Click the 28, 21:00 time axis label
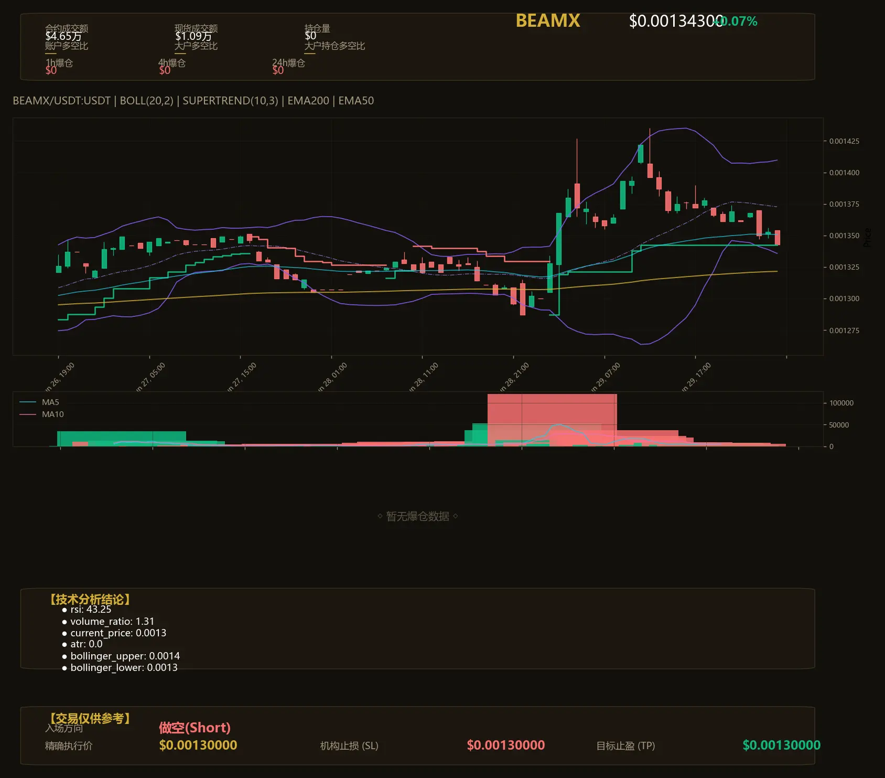This screenshot has width=885, height=778. [x=514, y=377]
